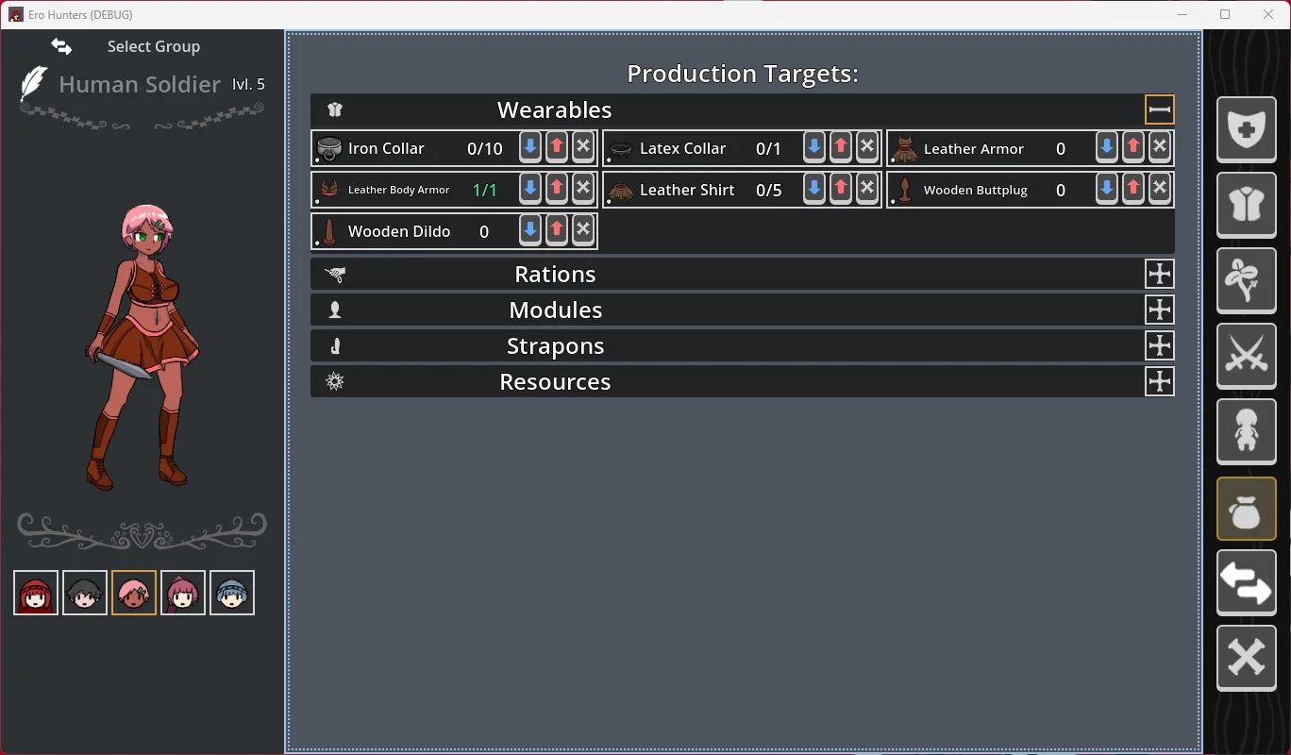Select the red-haired character portrait
Image resolution: width=1291 pixels, height=755 pixels.
[36, 593]
